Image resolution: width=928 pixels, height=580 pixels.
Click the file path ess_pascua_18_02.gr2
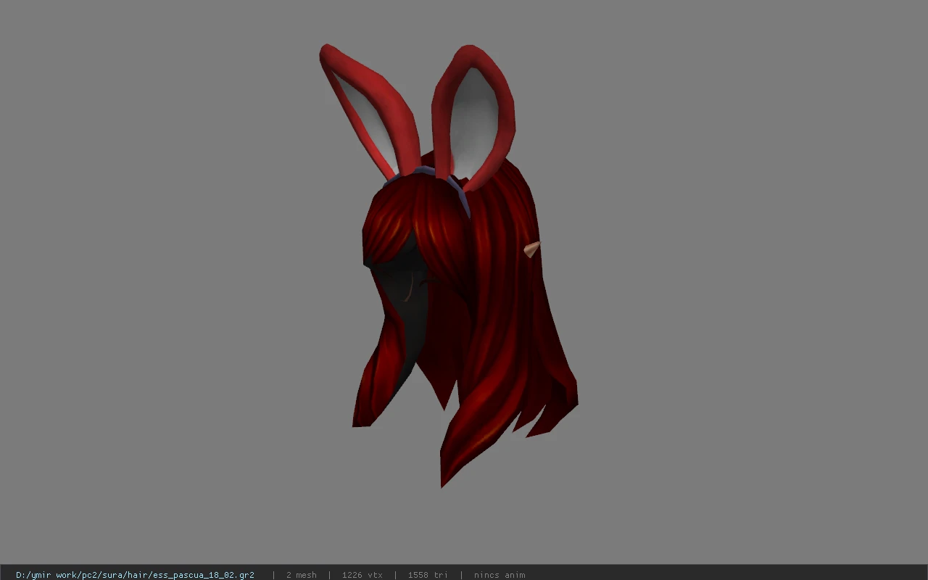pos(135,575)
